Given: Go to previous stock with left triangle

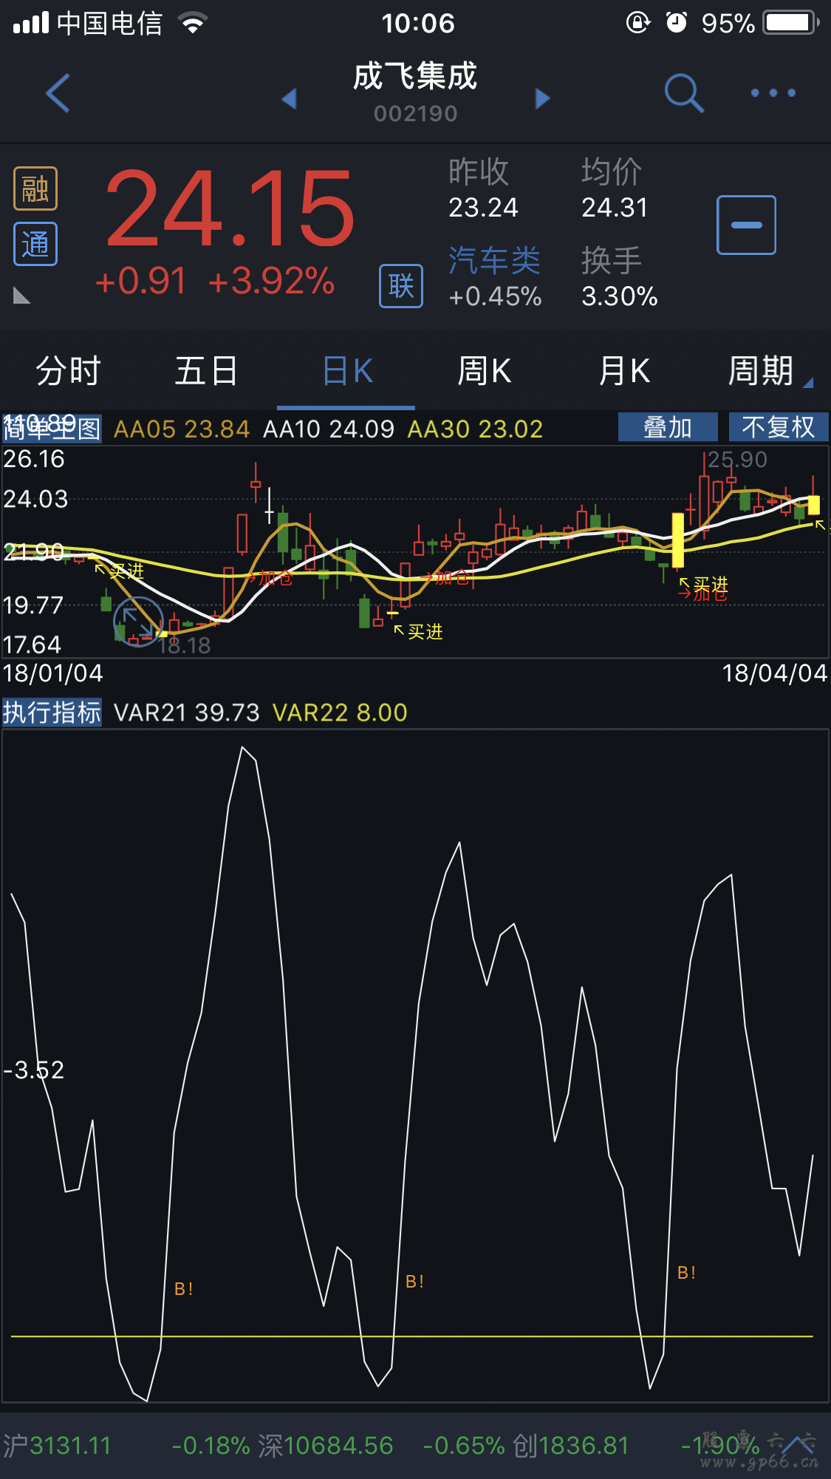Looking at the screenshot, I should tap(289, 98).
